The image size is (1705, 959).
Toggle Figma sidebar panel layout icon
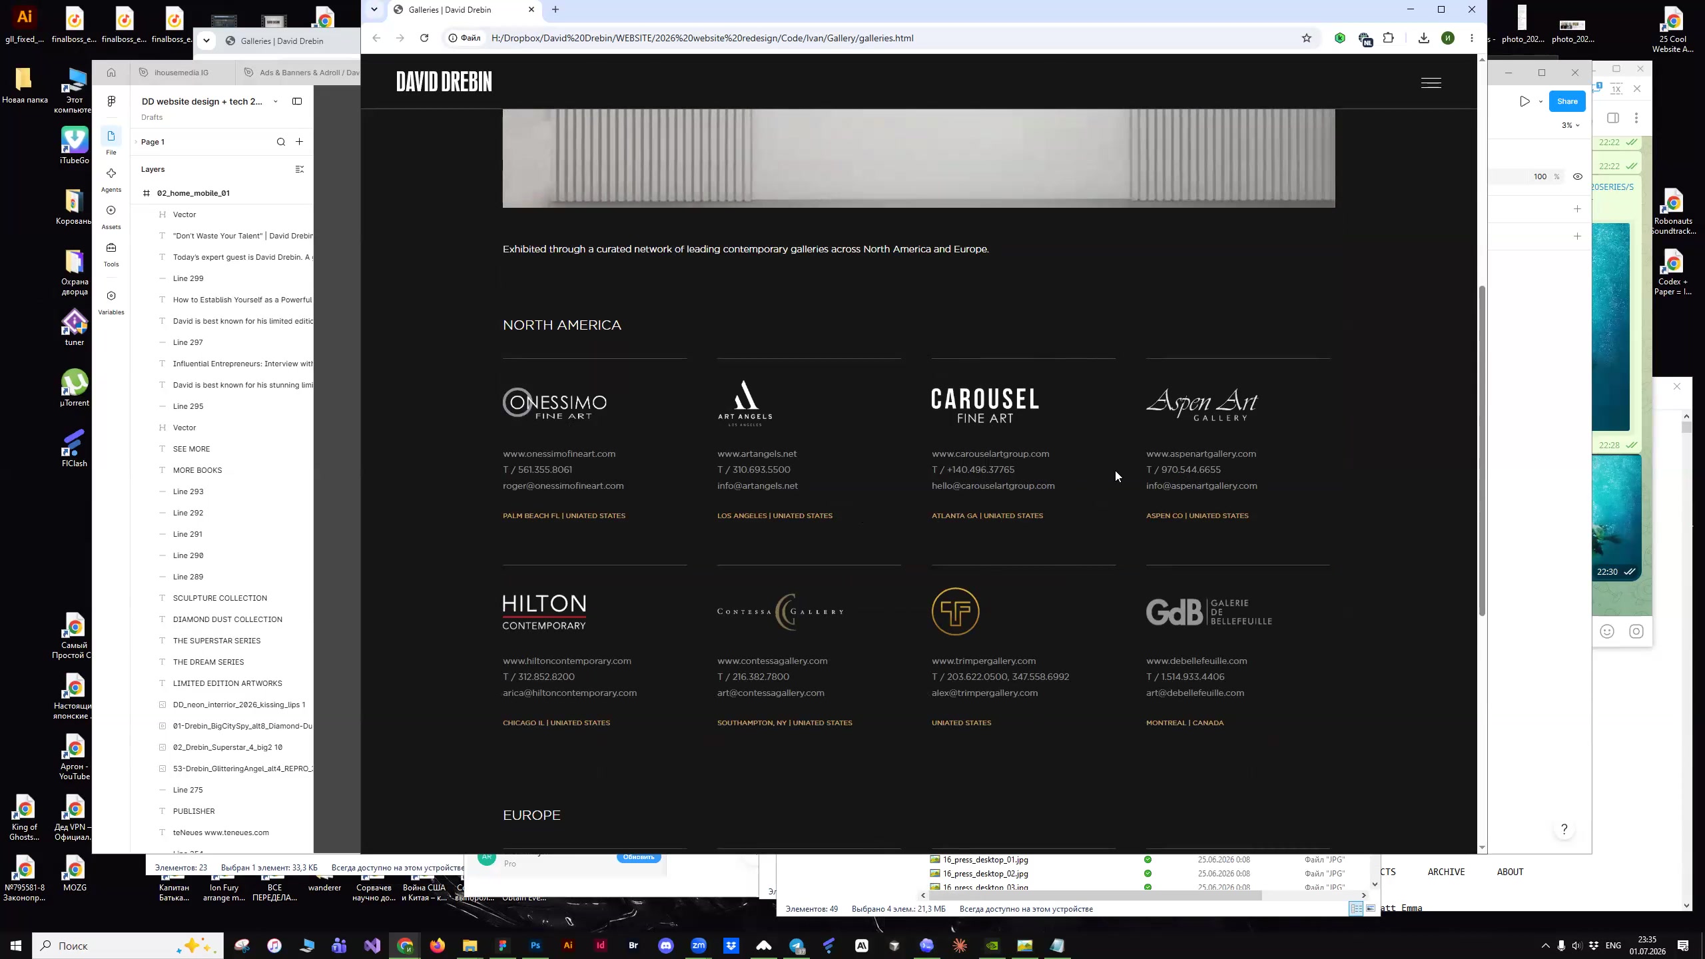(x=297, y=101)
